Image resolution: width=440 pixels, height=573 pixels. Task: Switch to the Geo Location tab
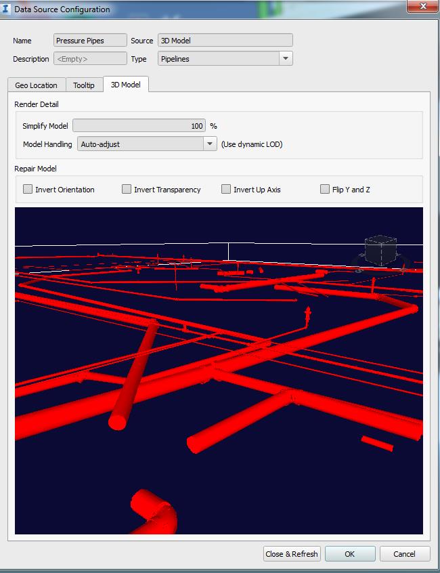36,85
